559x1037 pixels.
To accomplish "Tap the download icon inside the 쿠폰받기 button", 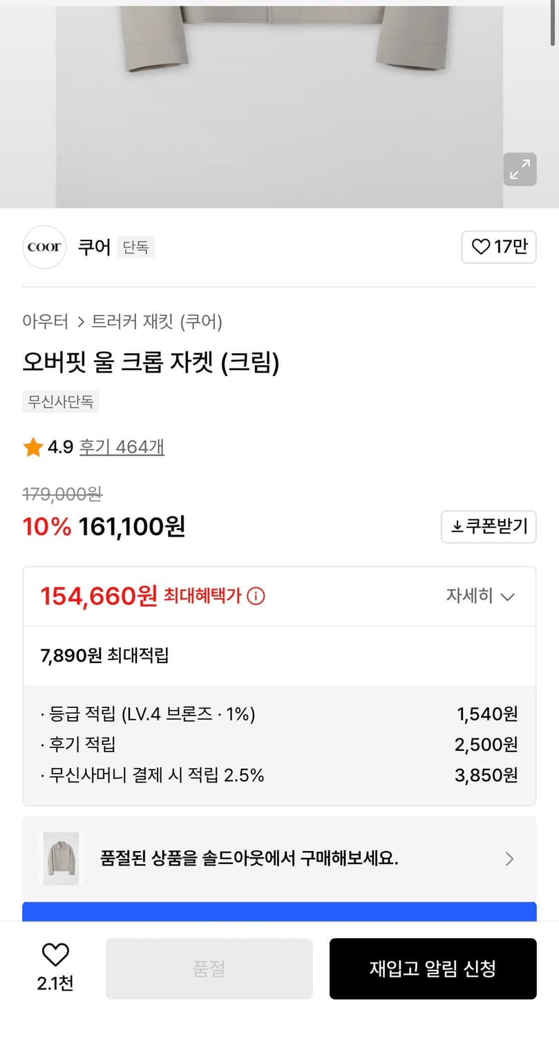I will tap(459, 526).
